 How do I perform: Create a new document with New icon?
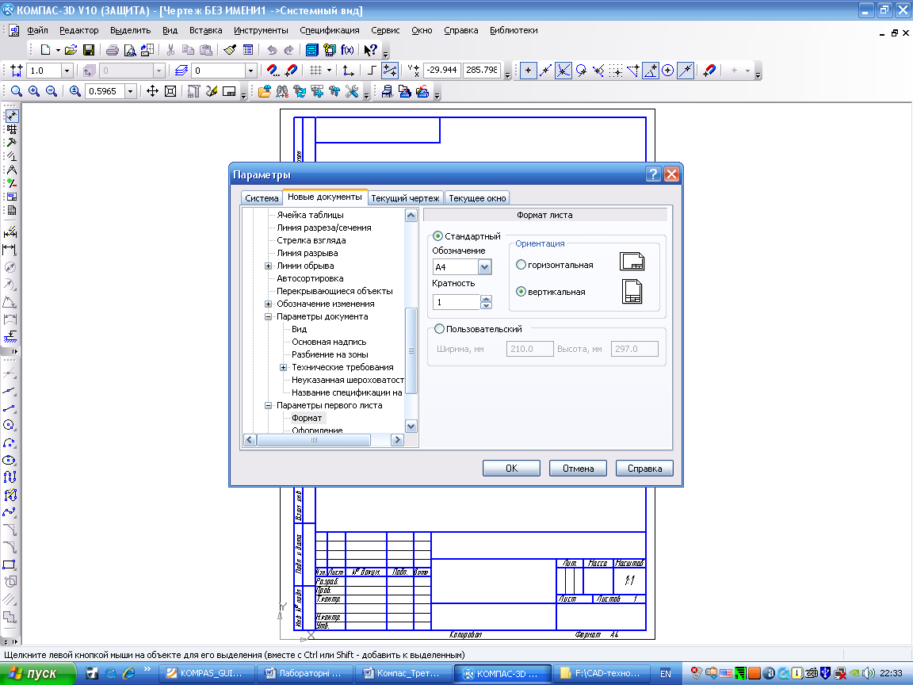(x=45, y=50)
